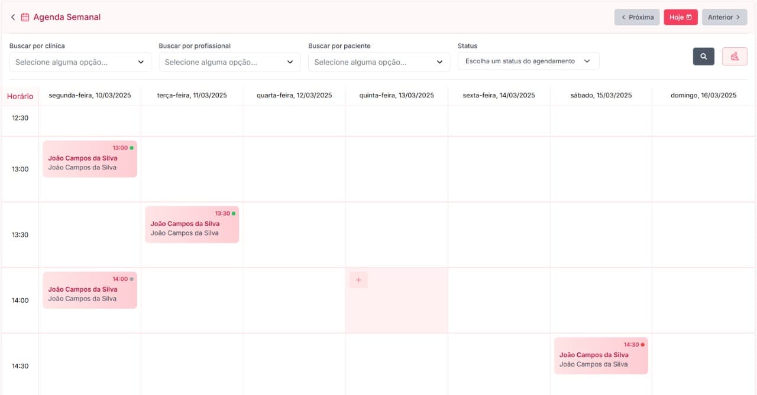
Task: Click the search magnifier icon
Action: pos(703,56)
